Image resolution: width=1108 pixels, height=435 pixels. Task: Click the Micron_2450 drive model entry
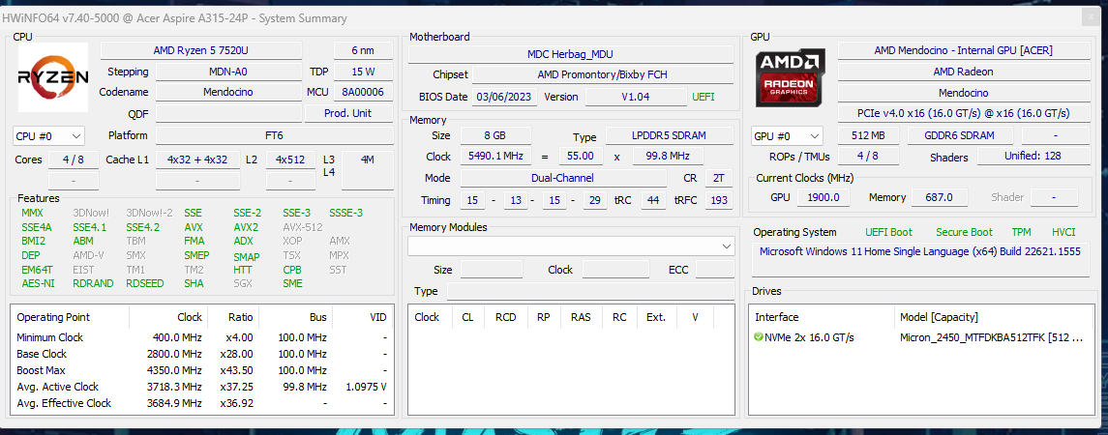[991, 337]
